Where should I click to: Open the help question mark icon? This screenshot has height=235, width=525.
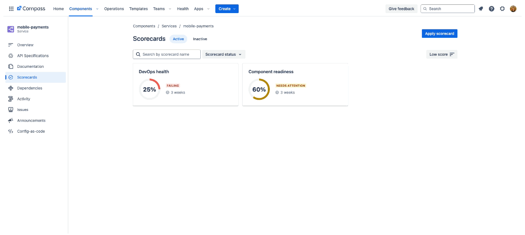point(491,9)
